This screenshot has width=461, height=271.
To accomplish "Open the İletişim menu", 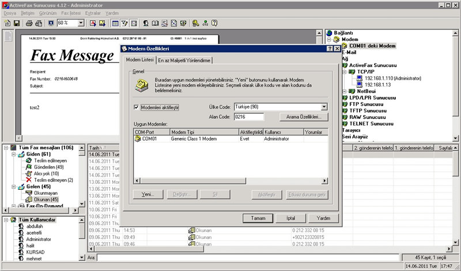I will 28,13.
